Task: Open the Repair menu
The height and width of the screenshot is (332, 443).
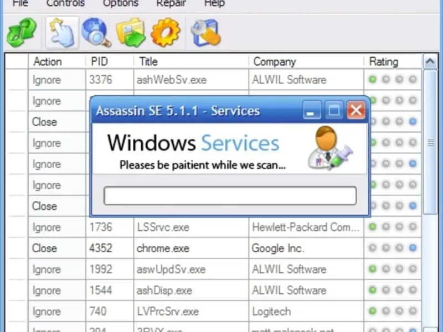Action: point(171,3)
